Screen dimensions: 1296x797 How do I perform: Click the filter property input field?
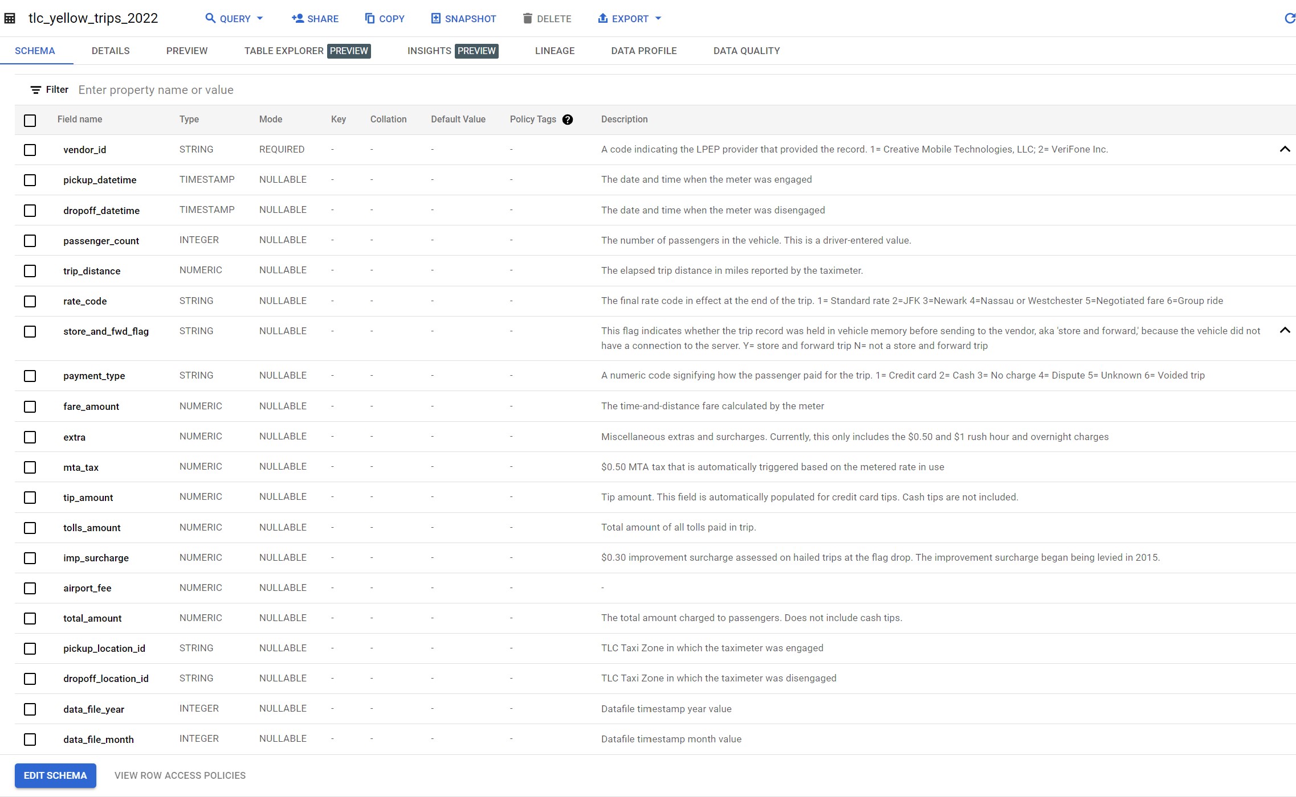[399, 90]
